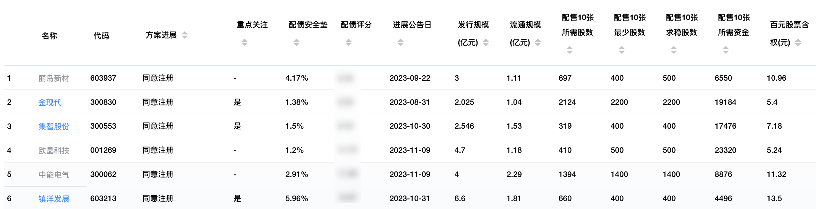Click the sort icon for 方案进展 column

point(184,35)
